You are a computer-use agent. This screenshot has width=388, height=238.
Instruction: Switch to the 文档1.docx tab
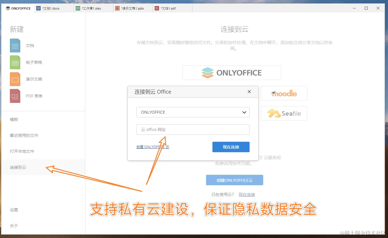[54, 8]
